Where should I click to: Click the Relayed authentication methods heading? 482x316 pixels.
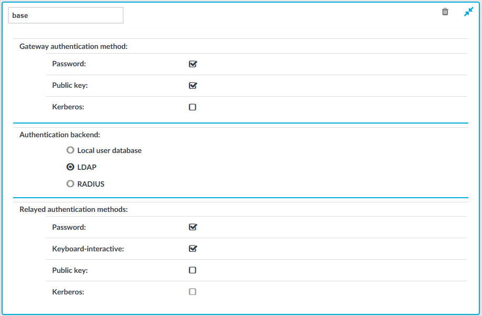(74, 209)
